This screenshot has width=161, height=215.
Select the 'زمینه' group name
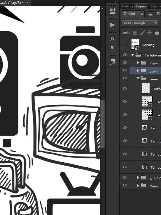coord(154,186)
